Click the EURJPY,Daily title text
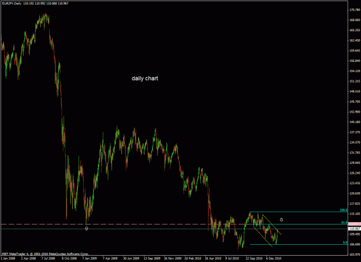Viewport: 361px width, 262px height. coord(12,3)
